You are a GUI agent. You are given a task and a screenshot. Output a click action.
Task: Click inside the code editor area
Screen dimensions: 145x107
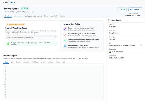pyautogui.click(x=53, y=82)
